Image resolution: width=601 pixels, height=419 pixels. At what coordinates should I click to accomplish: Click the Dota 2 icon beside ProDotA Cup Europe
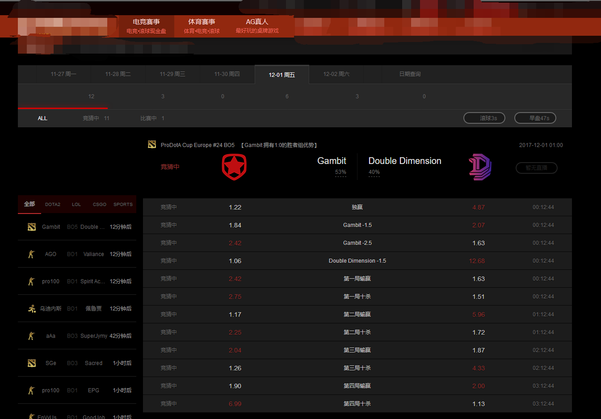coord(152,144)
